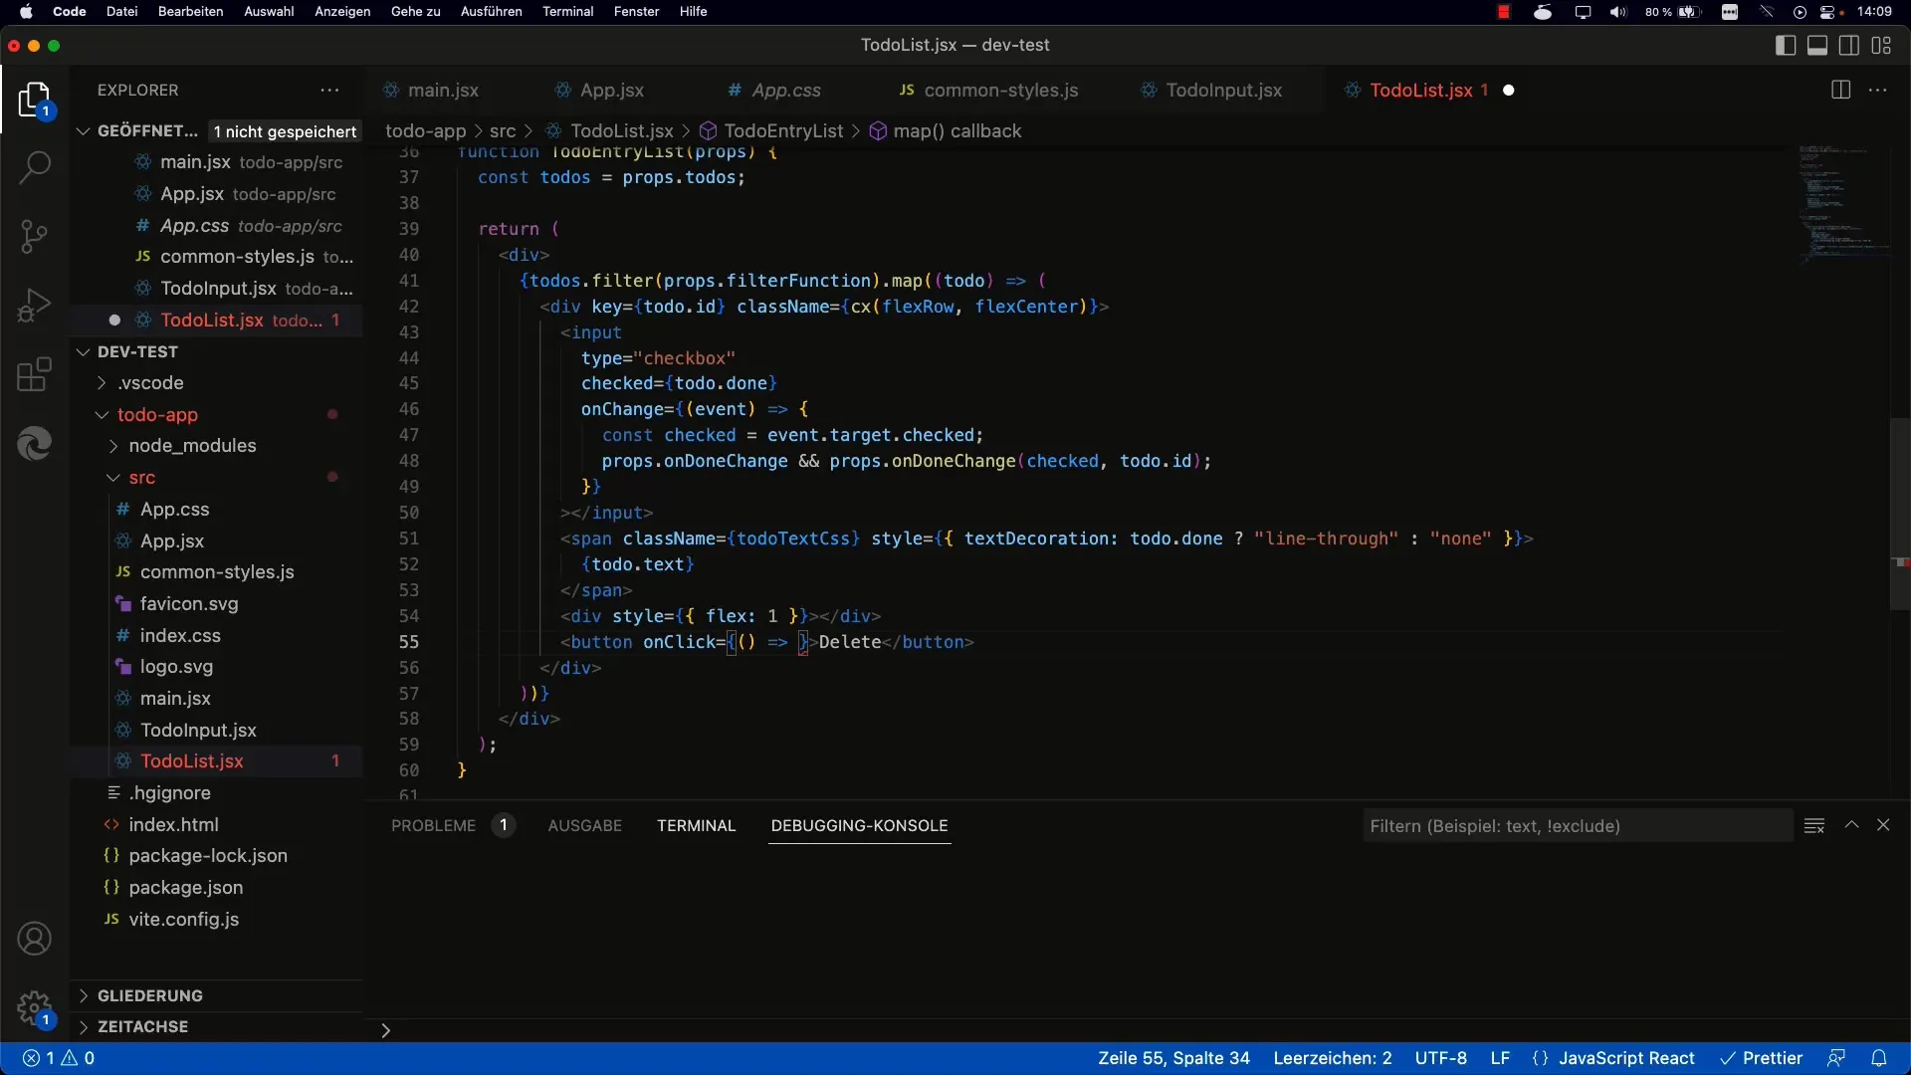This screenshot has height=1075, width=1911.
Task: Click errors and warnings status indicator
Action: 59,1058
